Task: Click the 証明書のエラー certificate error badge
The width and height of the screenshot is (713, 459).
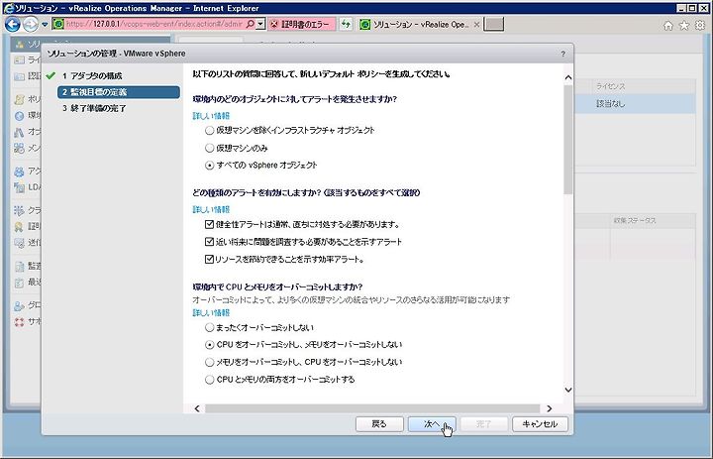Action: pos(301,24)
